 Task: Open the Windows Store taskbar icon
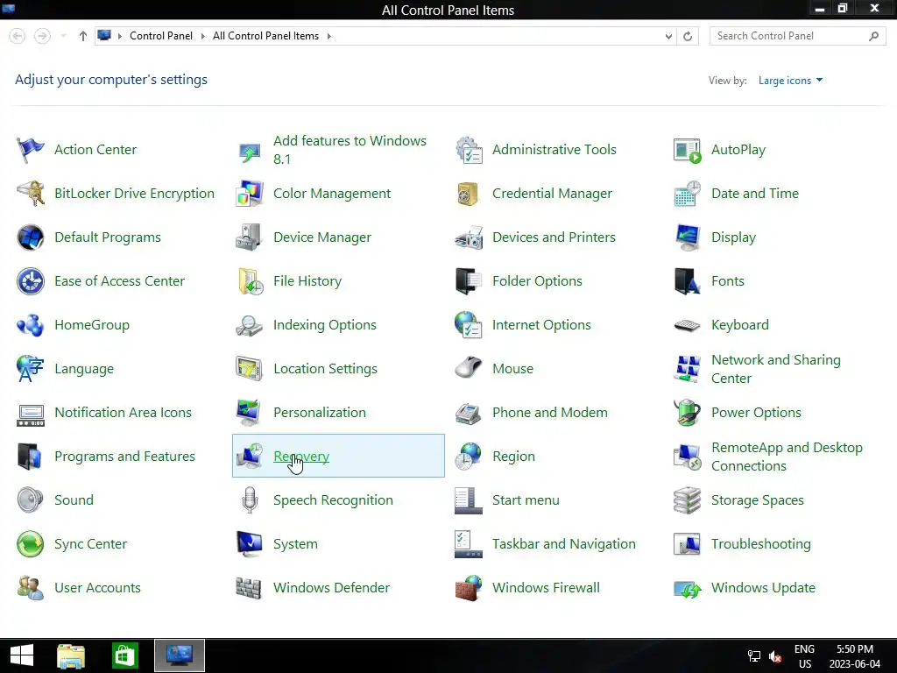124,655
